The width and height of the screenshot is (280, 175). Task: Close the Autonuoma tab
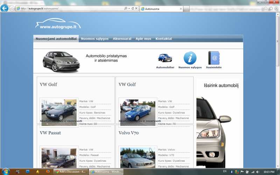click(181, 9)
